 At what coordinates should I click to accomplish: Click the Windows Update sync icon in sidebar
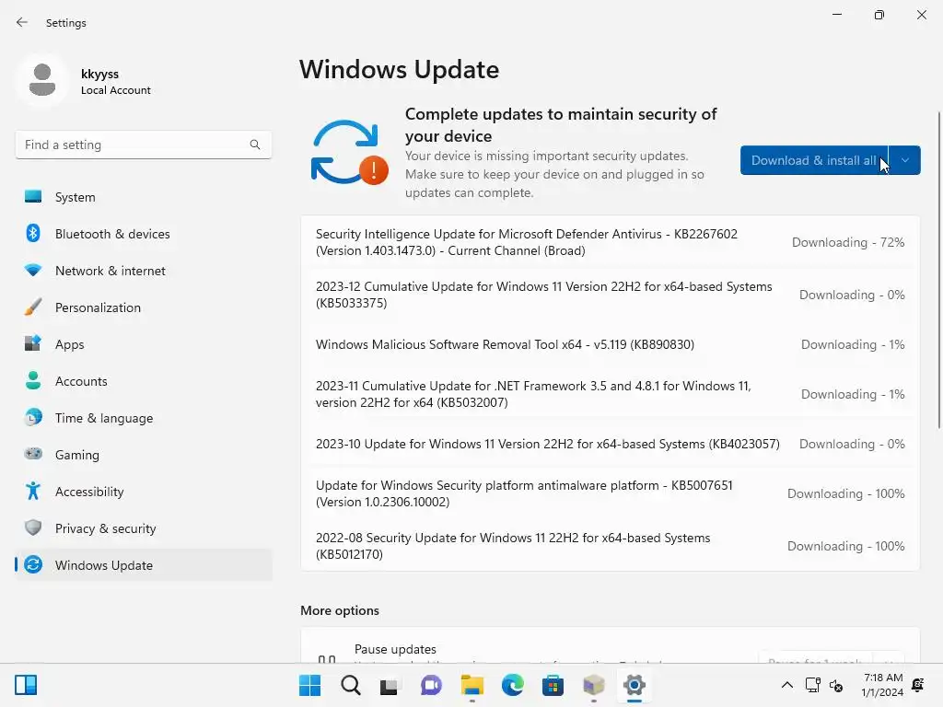pos(33,564)
